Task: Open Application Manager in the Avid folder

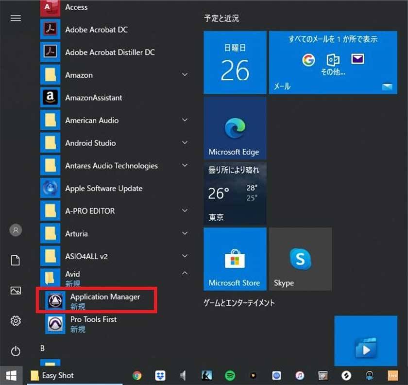Action: click(96, 300)
